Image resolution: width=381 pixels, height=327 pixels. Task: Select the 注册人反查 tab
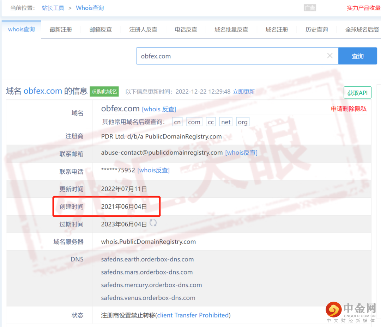[x=143, y=30]
